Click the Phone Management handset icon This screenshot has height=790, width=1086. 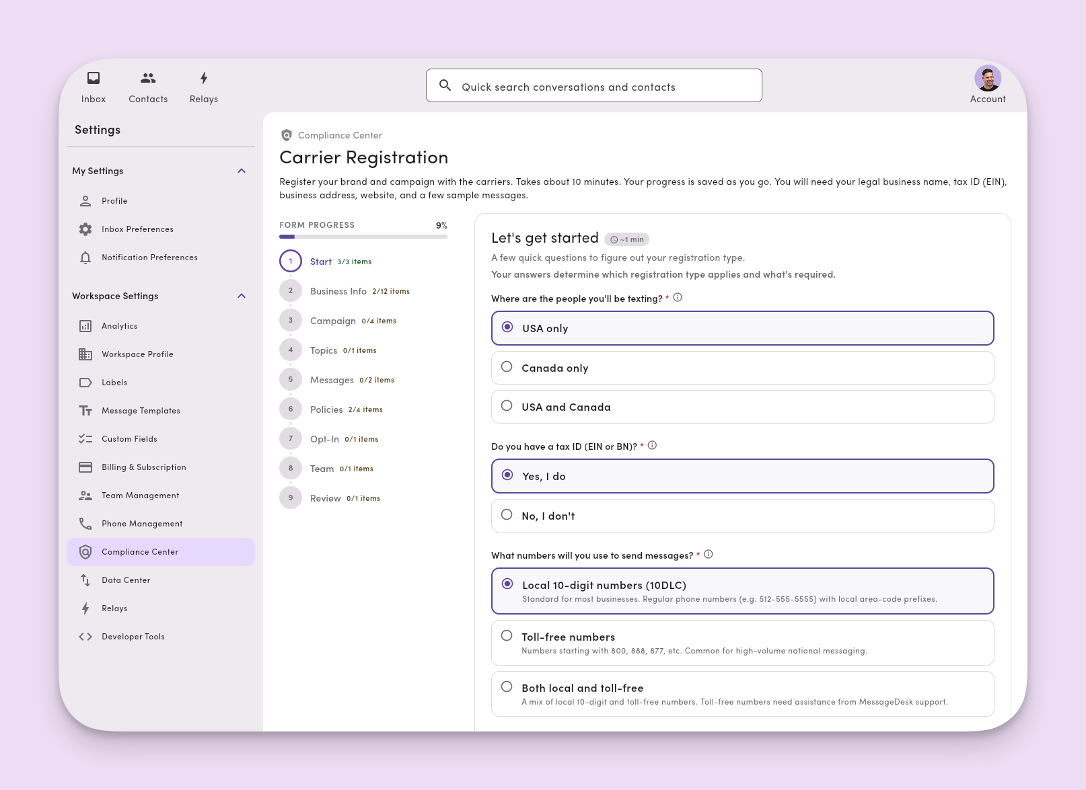[85, 524]
